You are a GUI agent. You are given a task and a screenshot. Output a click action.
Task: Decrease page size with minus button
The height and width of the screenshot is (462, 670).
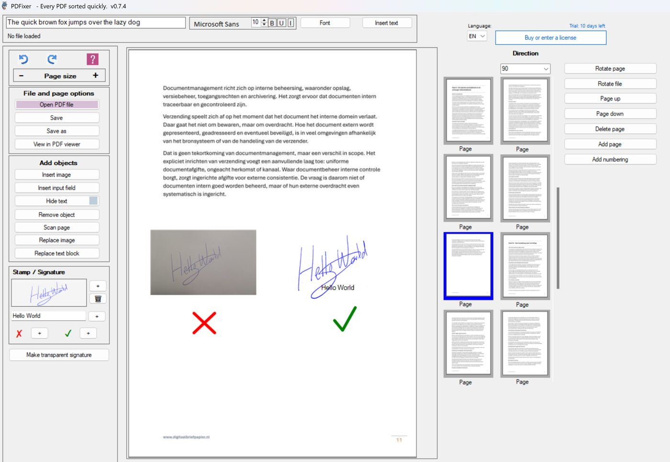21,76
